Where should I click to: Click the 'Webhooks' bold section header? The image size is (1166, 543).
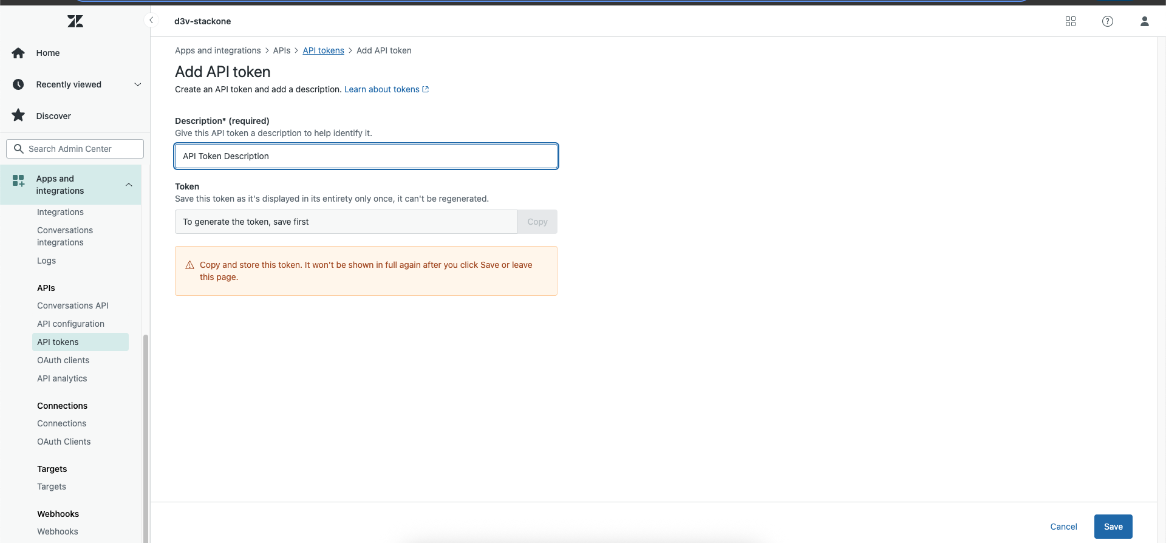(x=58, y=514)
